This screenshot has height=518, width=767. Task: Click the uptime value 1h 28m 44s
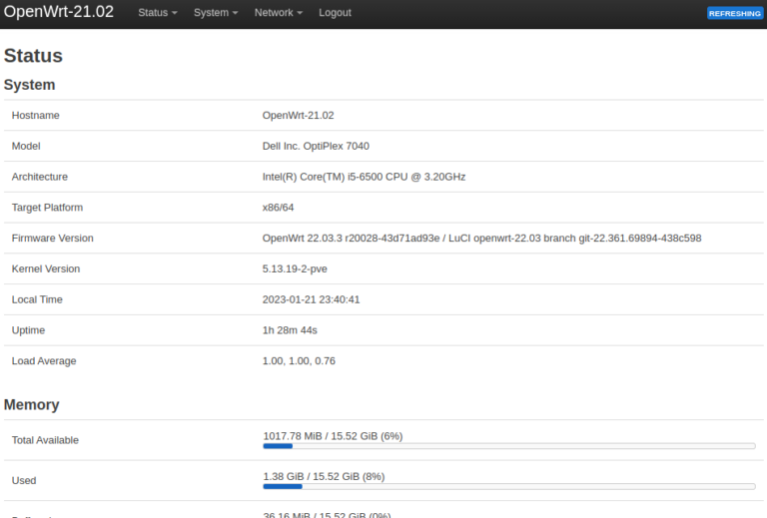coord(290,330)
